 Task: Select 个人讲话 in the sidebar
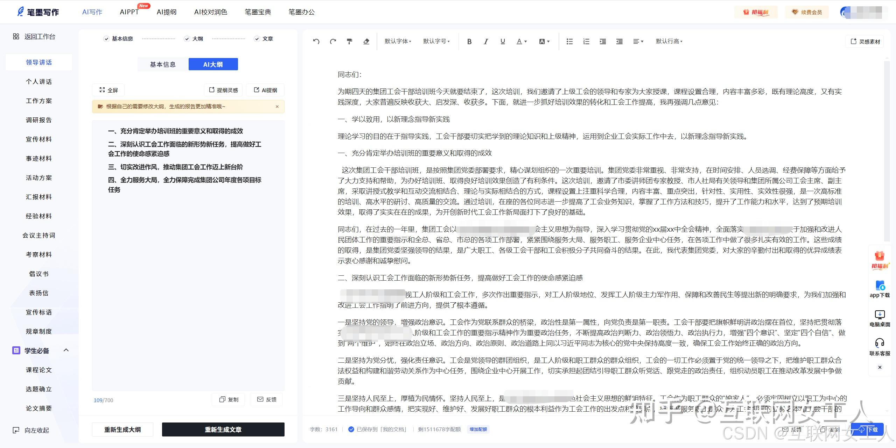pos(39,81)
